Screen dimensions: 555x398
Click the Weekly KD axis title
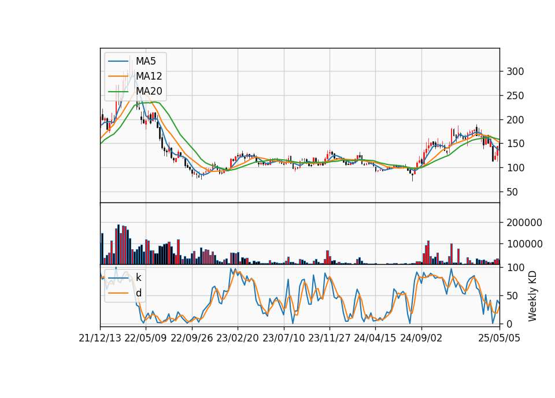[532, 296]
